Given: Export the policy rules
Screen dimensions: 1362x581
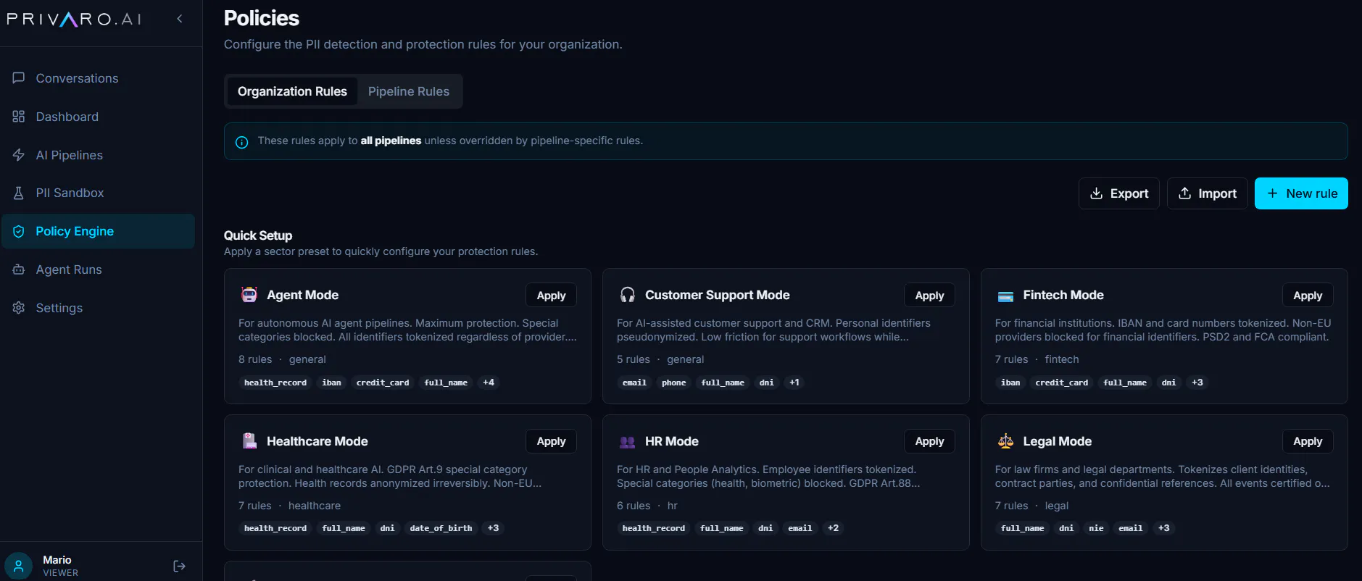Looking at the screenshot, I should pos(1118,193).
